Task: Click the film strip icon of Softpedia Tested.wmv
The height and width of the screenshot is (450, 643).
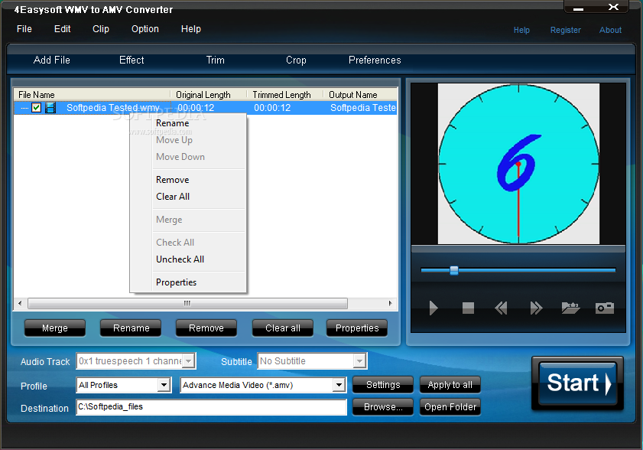Action: click(x=50, y=108)
